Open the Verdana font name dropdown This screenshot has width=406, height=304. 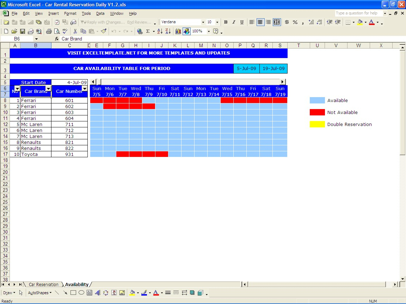click(203, 22)
